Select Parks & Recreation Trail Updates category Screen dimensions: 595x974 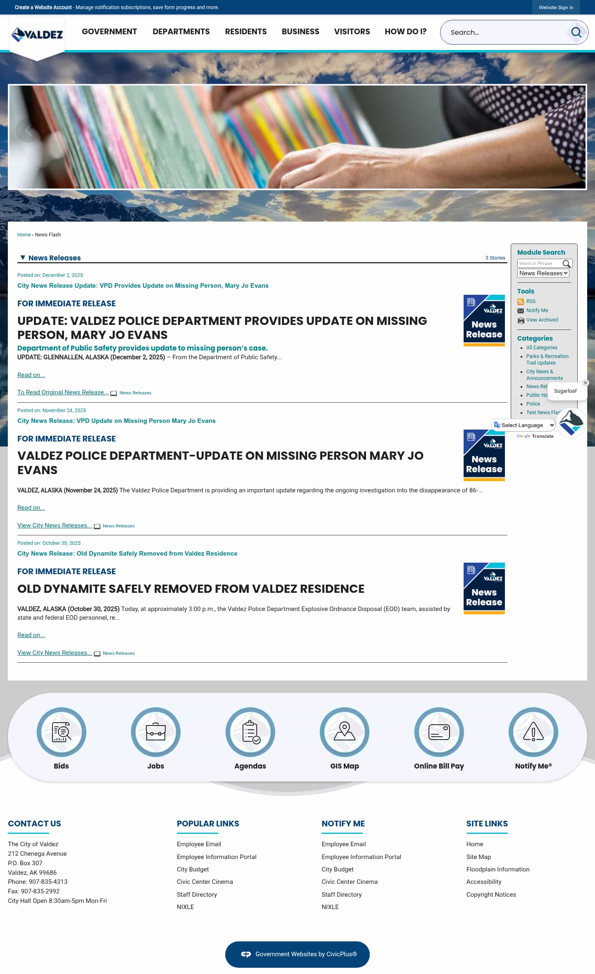pyautogui.click(x=547, y=360)
